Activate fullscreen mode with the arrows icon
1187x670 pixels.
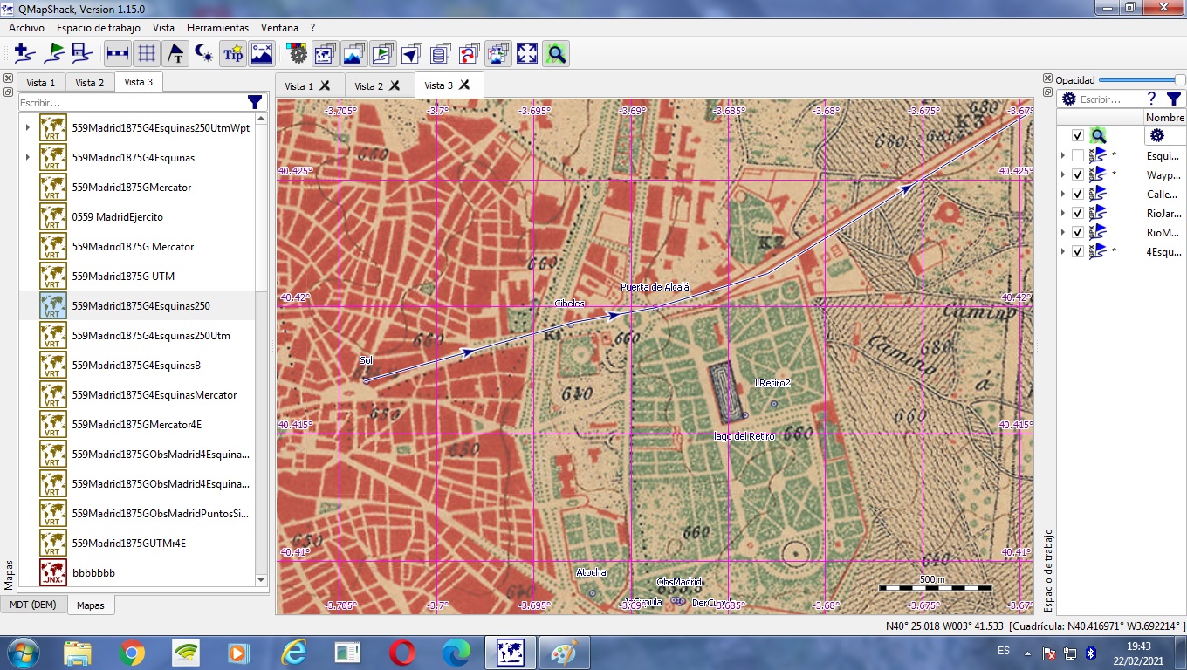(x=526, y=53)
